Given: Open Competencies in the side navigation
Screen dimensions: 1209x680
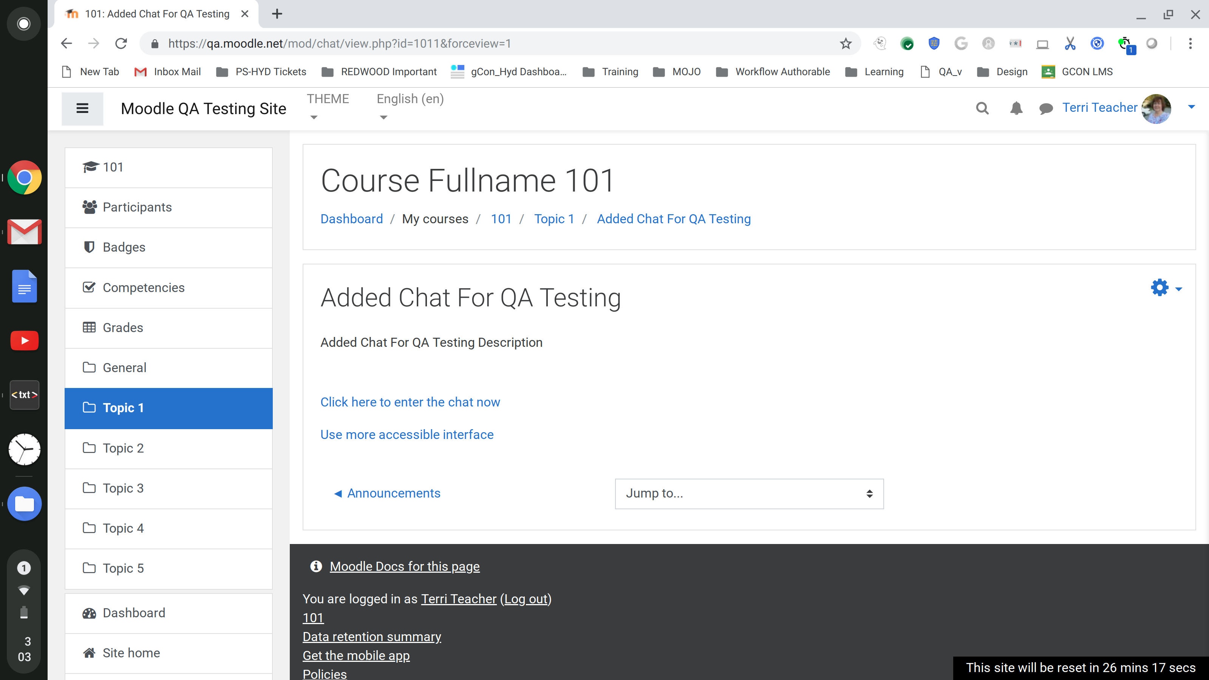Looking at the screenshot, I should pos(169,287).
